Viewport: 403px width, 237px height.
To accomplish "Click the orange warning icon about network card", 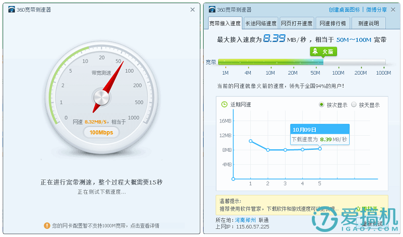I will [x=47, y=226].
